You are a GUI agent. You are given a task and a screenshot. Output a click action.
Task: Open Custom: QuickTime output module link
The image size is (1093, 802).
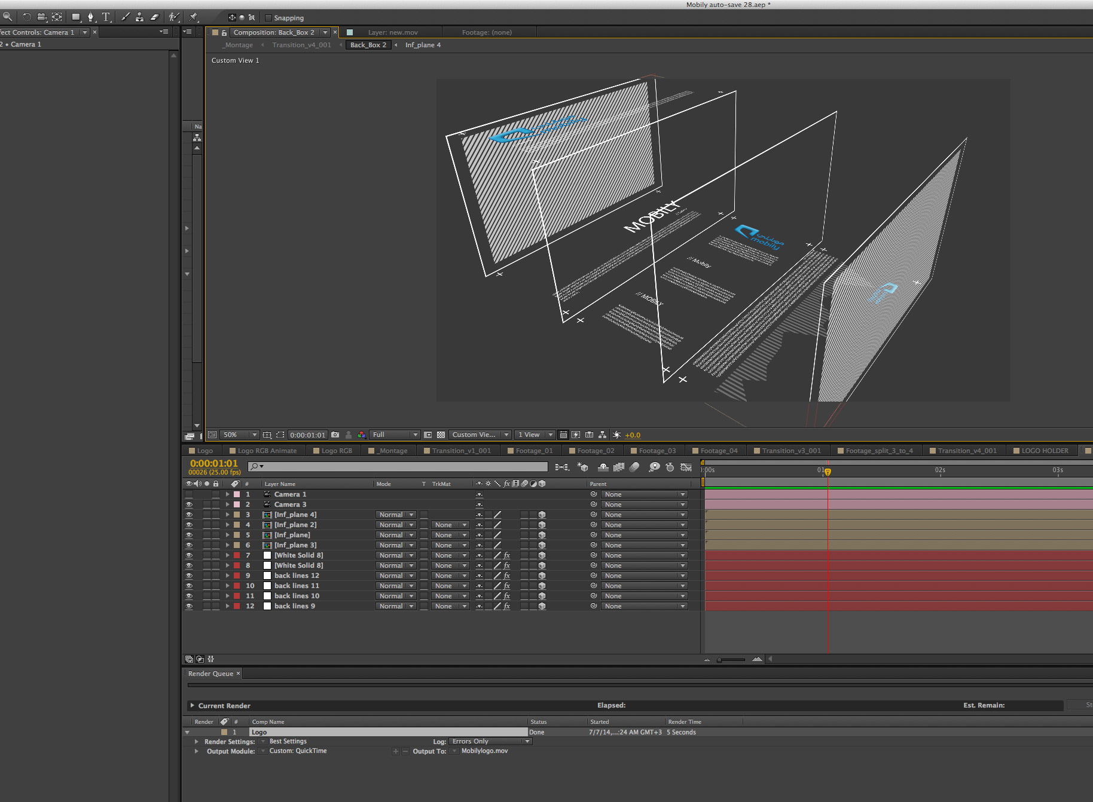tap(298, 751)
